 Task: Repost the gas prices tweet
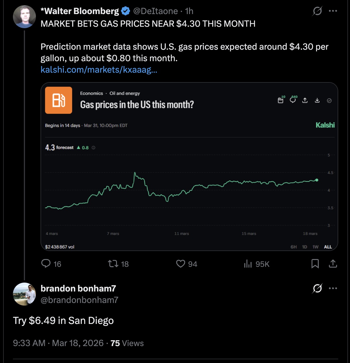(113, 264)
